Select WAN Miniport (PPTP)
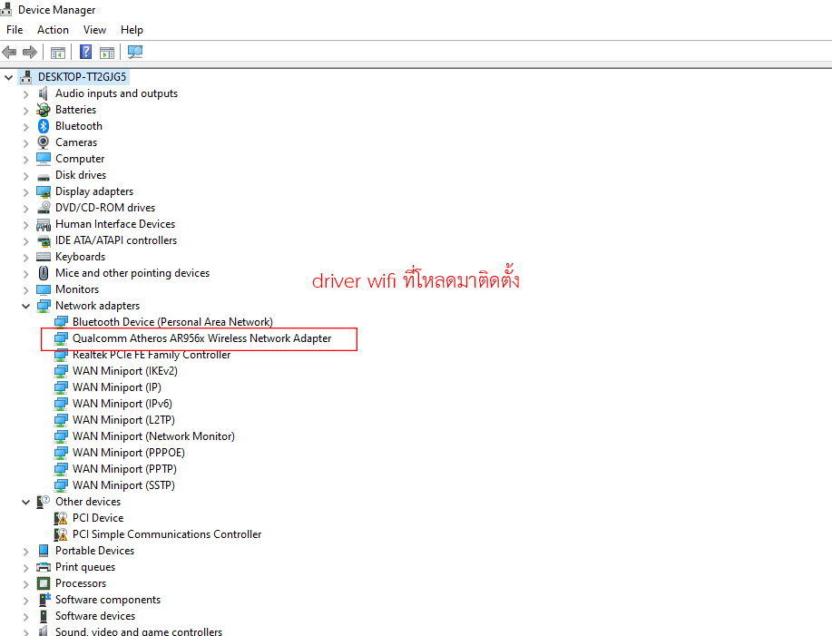Viewport: 832px width, 636px height. click(124, 469)
